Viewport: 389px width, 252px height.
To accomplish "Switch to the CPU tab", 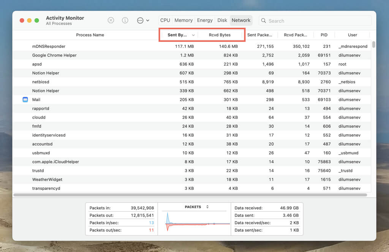I will pyautogui.click(x=165, y=20).
